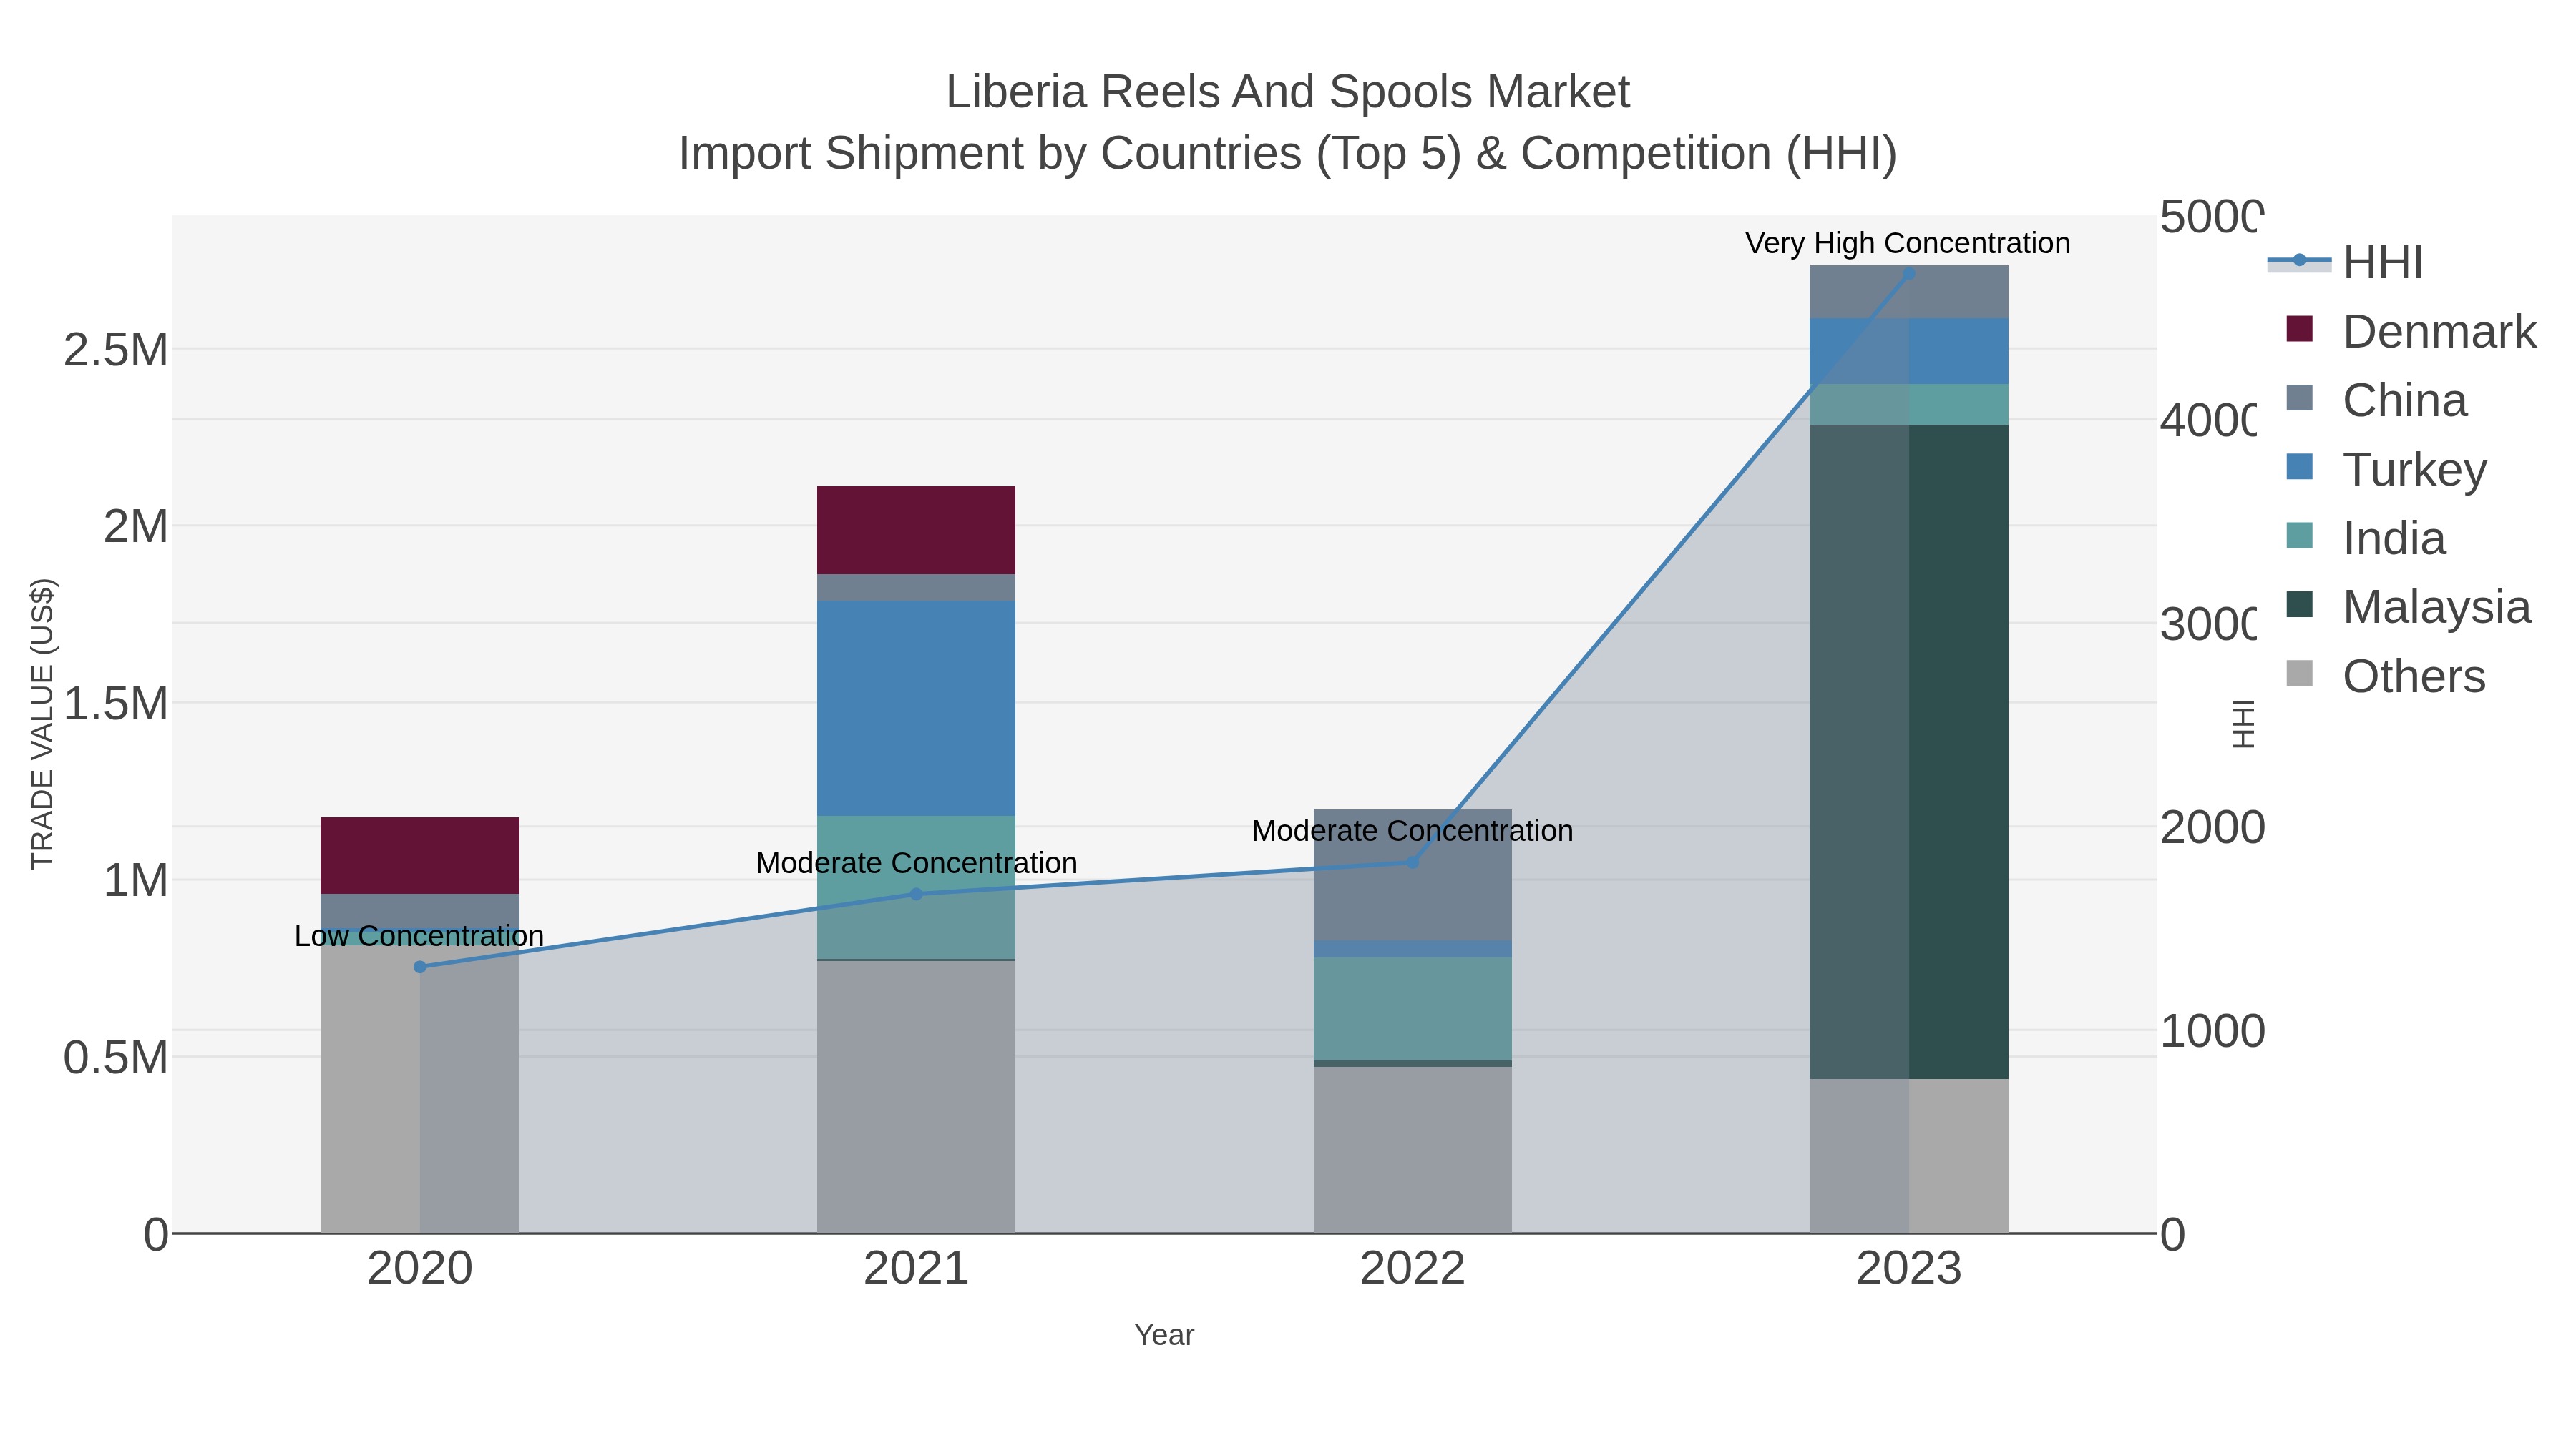This screenshot has width=2576, height=1448.
Task: Click the Denmark maroon legend swatch
Action: (x=2300, y=329)
